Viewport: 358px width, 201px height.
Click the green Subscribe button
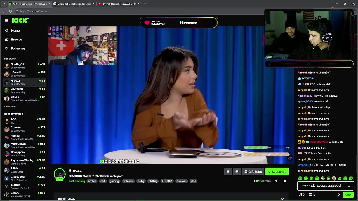click(x=277, y=172)
